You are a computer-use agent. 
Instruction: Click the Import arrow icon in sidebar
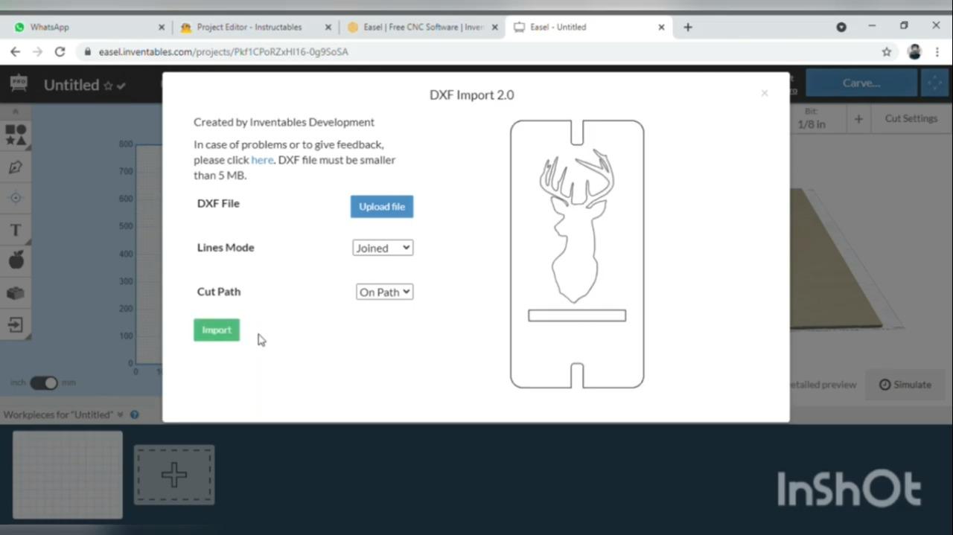(x=16, y=325)
